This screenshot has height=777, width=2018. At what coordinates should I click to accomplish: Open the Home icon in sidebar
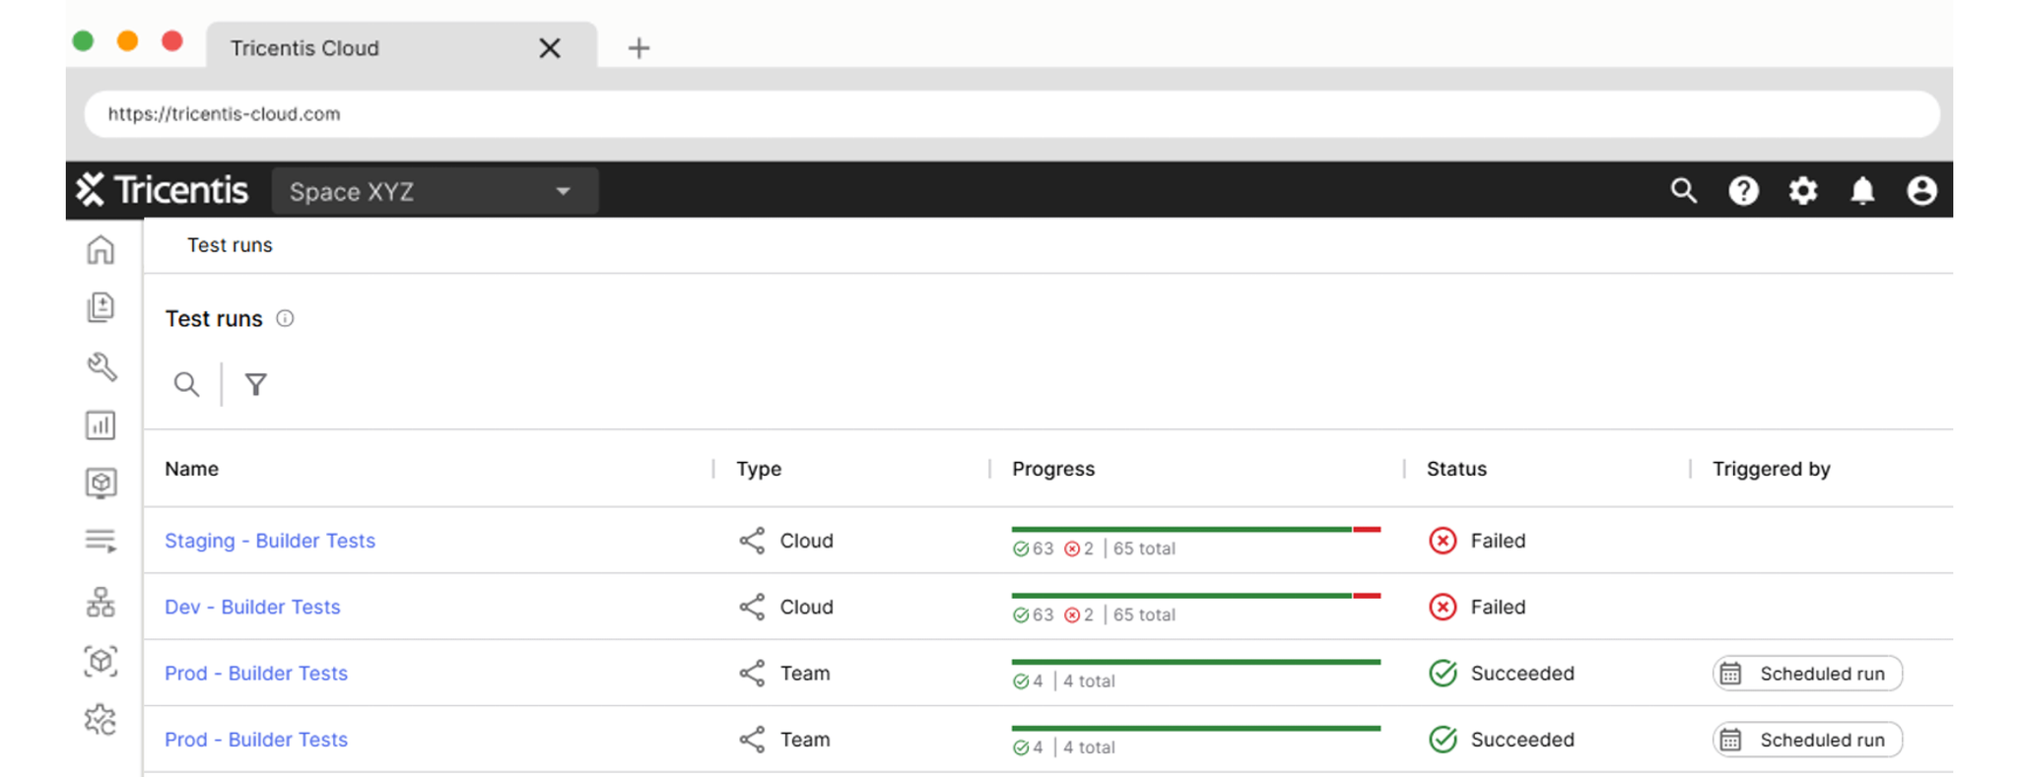pos(101,250)
